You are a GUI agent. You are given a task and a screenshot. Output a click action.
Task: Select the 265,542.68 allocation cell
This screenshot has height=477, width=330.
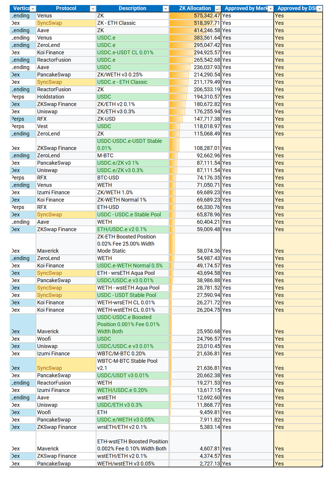[195, 60]
